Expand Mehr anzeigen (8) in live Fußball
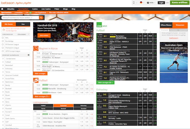 click(105, 82)
